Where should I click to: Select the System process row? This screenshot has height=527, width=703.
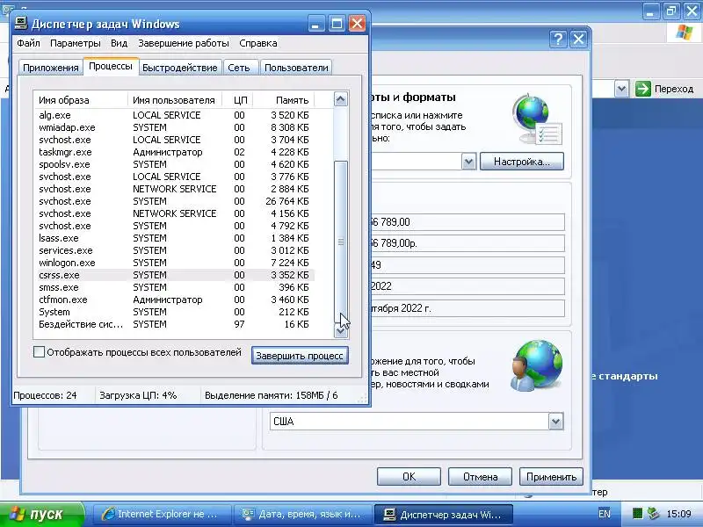coord(175,312)
